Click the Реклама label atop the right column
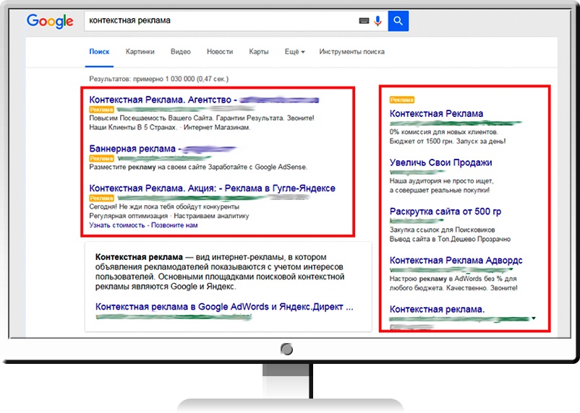Screen dimensions: 580x413 [401, 100]
